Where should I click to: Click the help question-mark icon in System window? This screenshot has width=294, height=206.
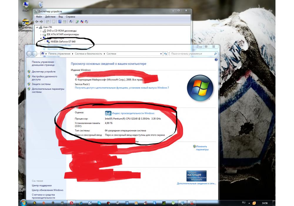coord(216,60)
